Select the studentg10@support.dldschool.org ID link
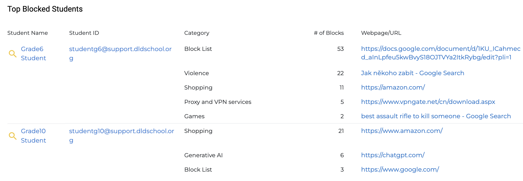 (121, 136)
